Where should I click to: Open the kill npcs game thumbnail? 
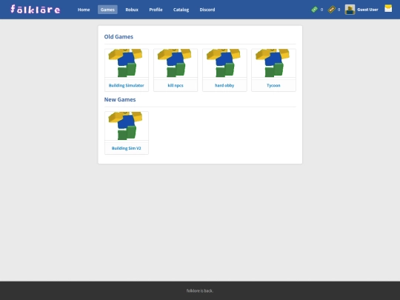pos(176,63)
